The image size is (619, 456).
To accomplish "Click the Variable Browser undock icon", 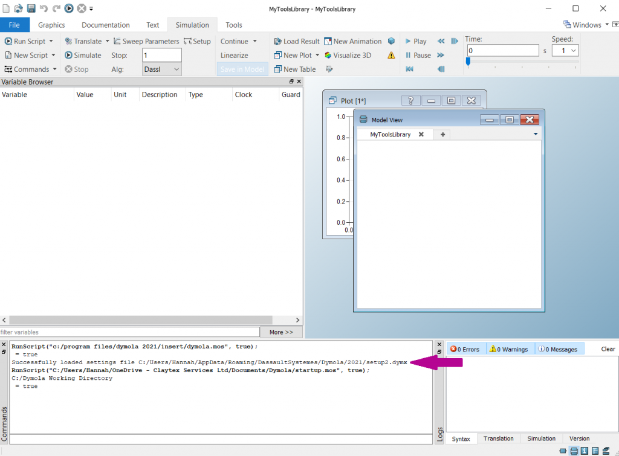I will tap(291, 82).
